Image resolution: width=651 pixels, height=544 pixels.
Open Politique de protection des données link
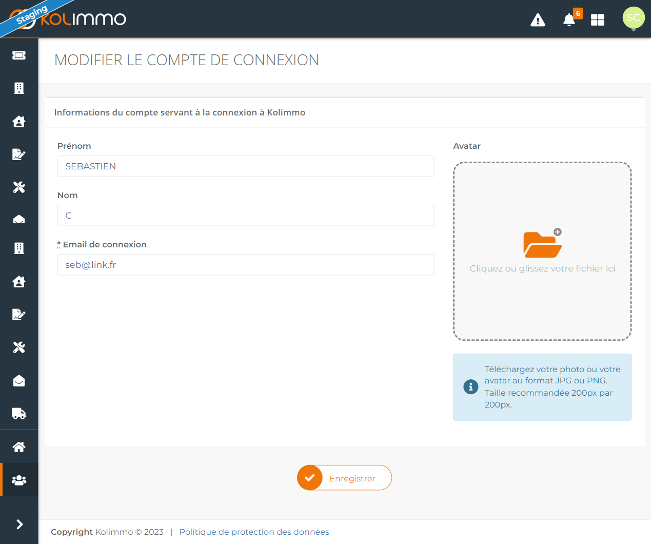[254, 532]
